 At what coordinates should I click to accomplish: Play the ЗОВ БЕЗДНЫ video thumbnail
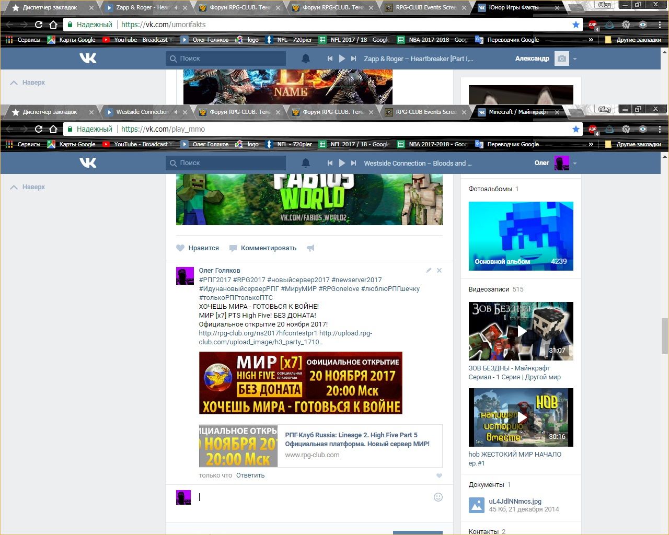521,331
